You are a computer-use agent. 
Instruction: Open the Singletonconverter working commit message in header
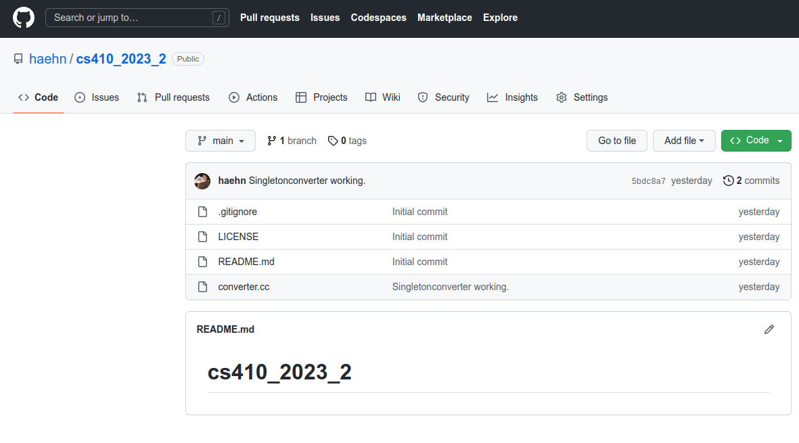click(306, 181)
